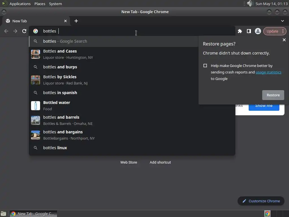Choose the bottles - Google Search suggestion

(x=113, y=41)
